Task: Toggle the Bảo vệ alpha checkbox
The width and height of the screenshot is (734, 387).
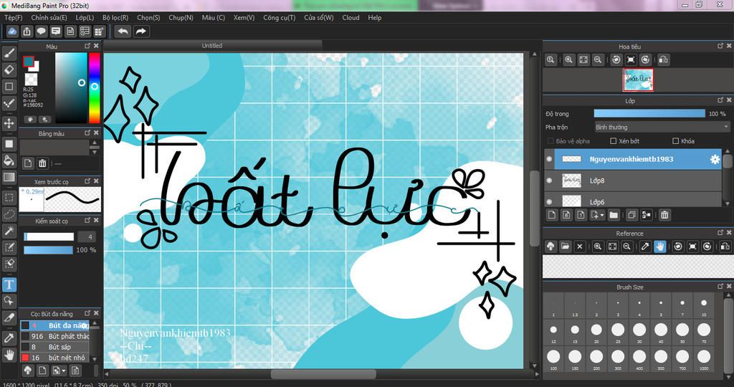Action: 550,141
